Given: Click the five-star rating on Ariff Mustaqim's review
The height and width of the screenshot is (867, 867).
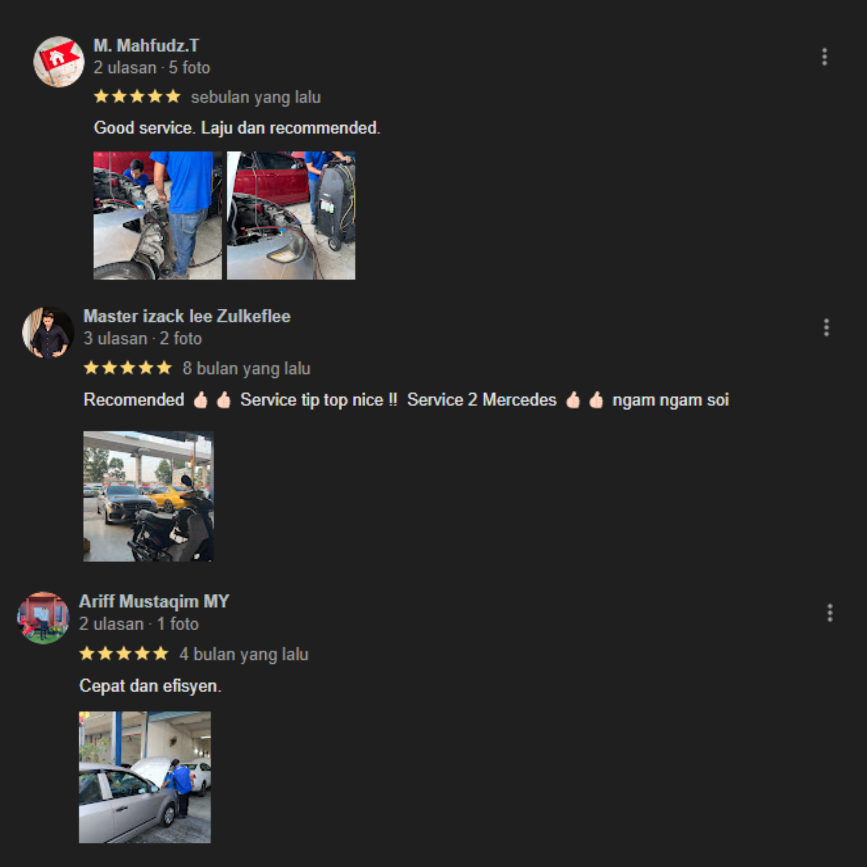Looking at the screenshot, I should coord(124,653).
